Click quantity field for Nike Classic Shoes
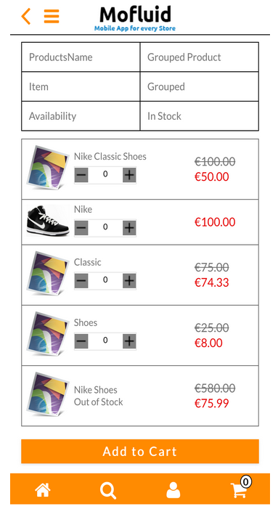This screenshot has height=509, width=278. 105,175
